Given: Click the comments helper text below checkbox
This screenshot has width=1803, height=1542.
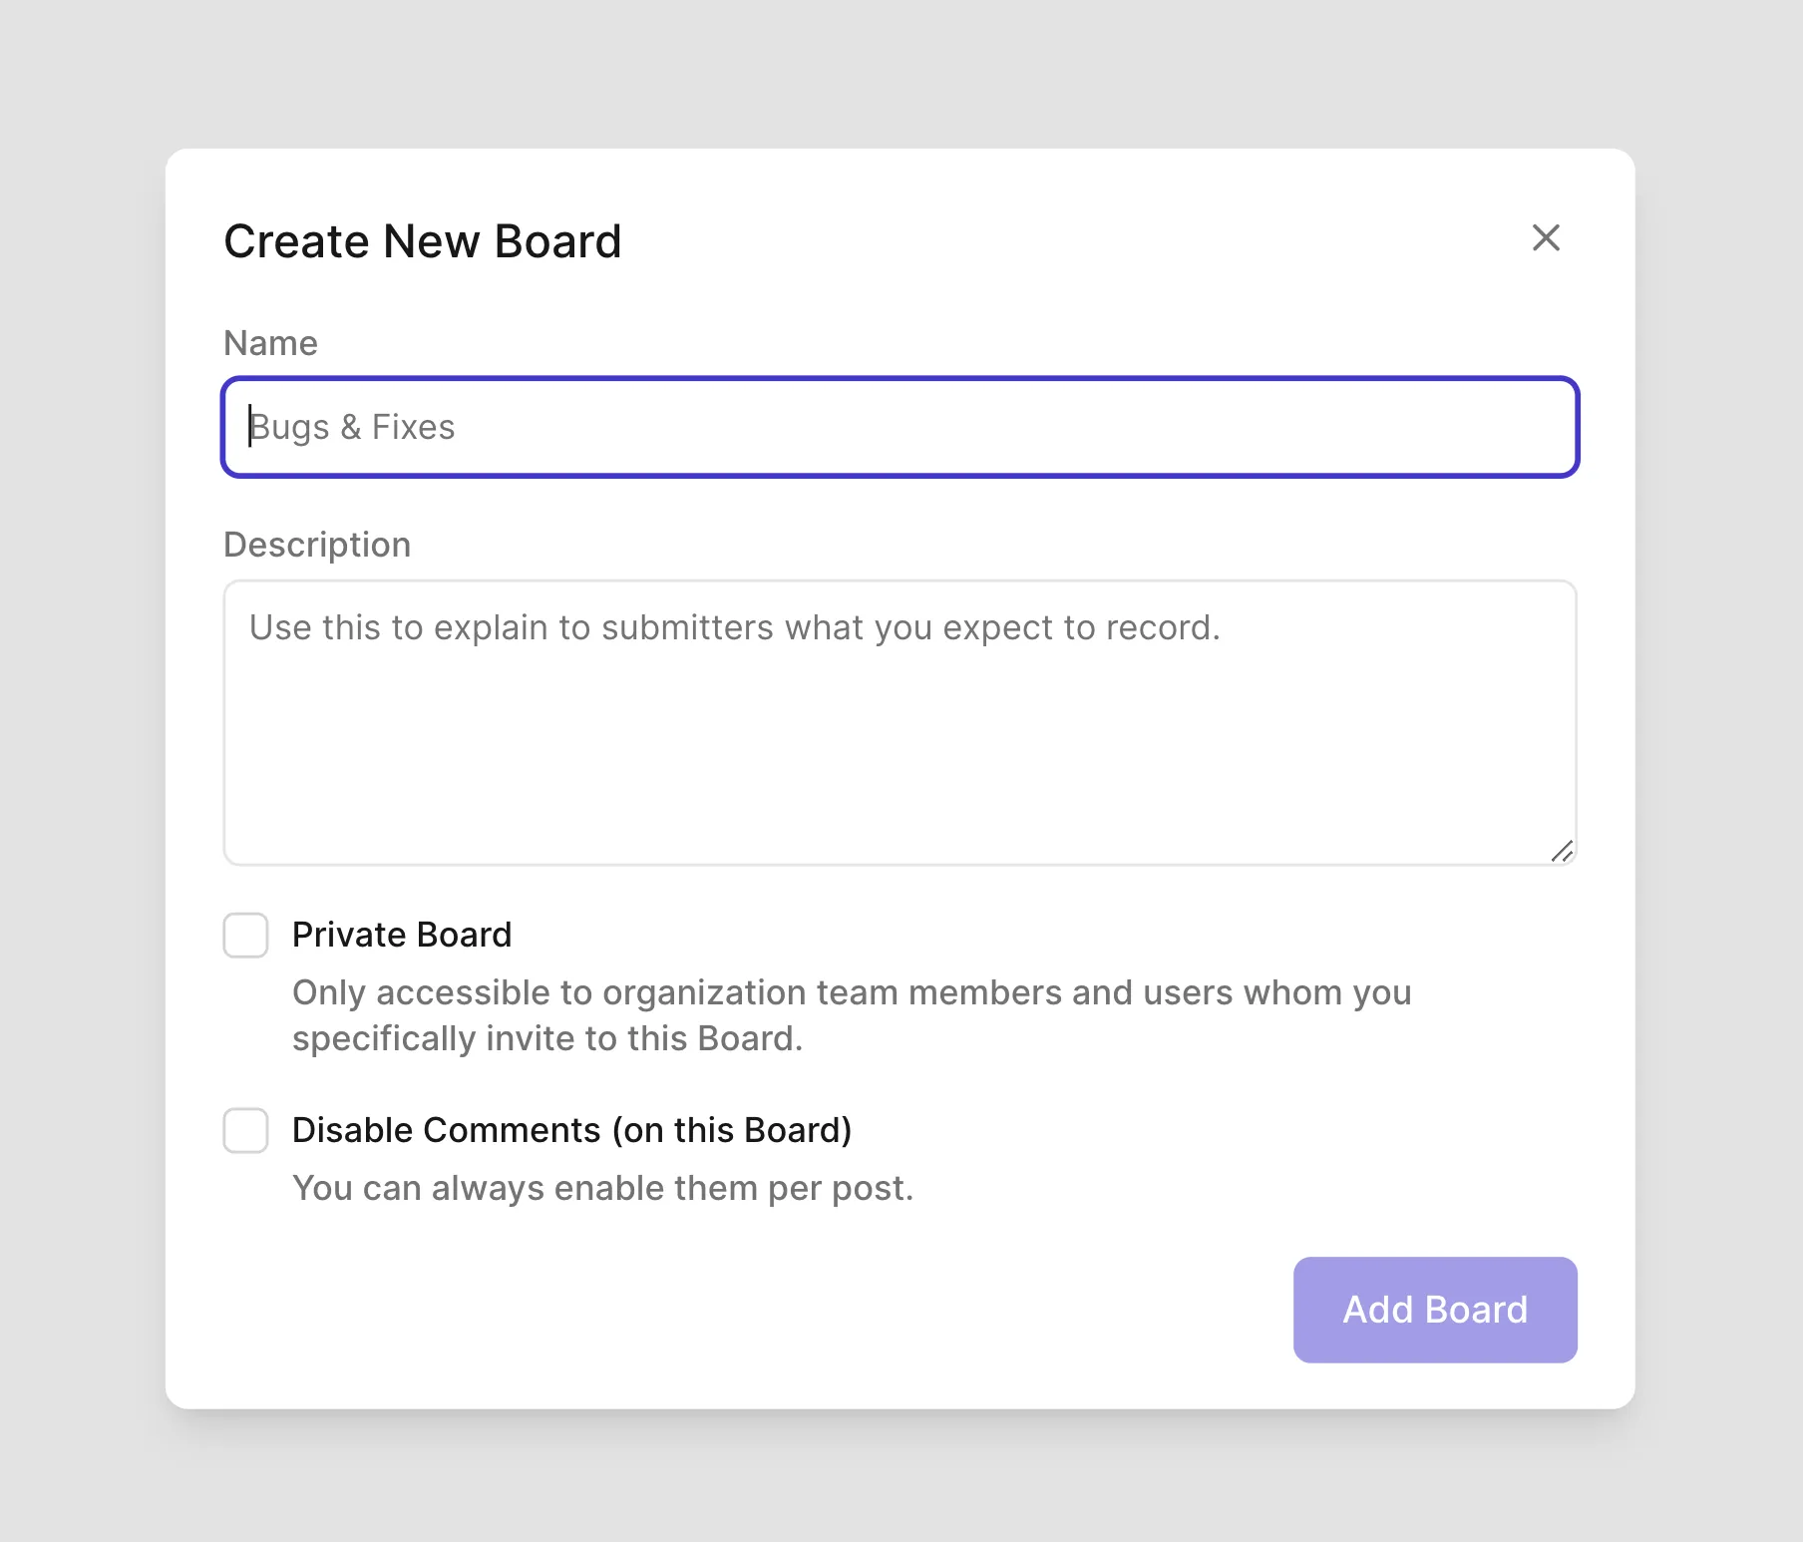Looking at the screenshot, I should [603, 1187].
